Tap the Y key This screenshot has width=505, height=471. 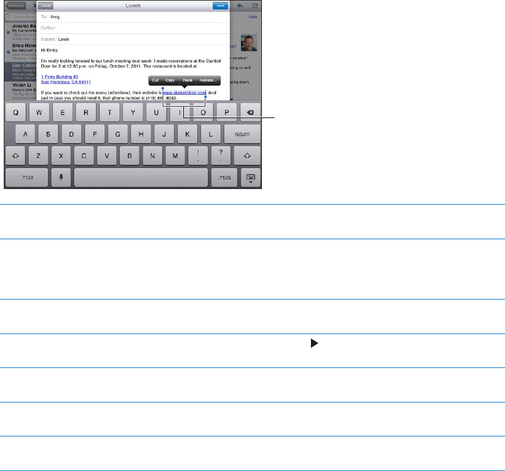[133, 112]
